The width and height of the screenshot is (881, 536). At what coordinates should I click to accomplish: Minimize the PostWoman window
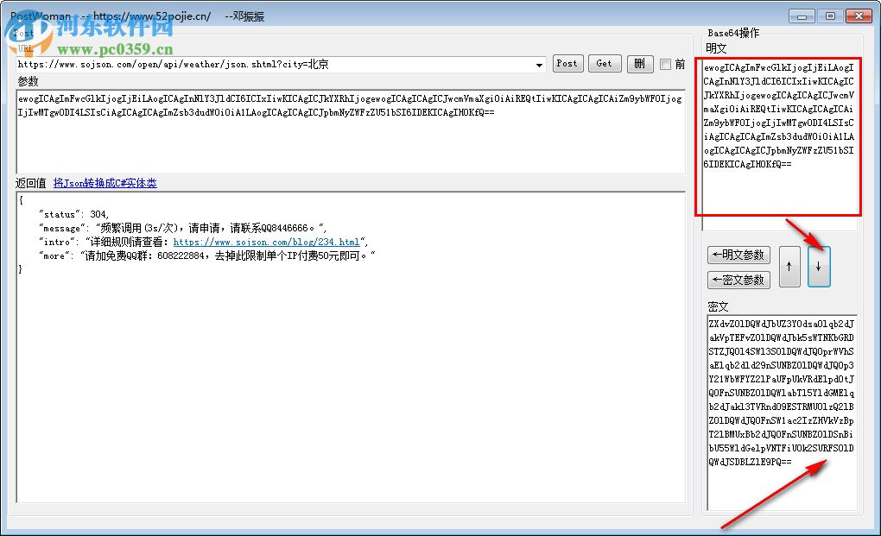coord(802,16)
